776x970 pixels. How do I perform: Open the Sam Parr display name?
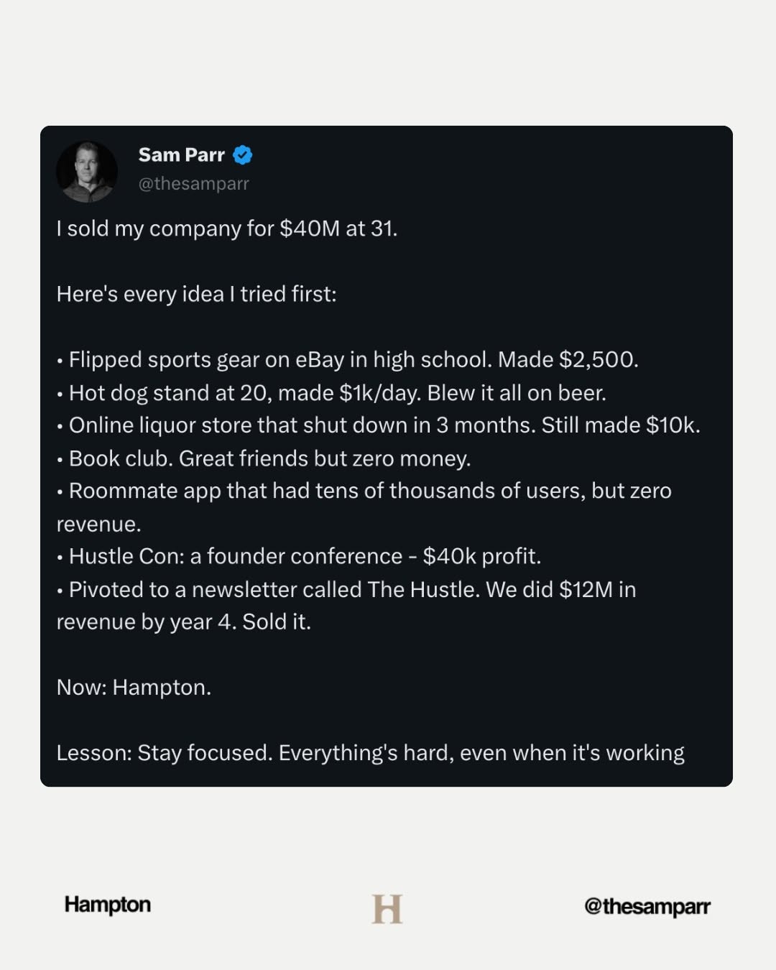181,154
